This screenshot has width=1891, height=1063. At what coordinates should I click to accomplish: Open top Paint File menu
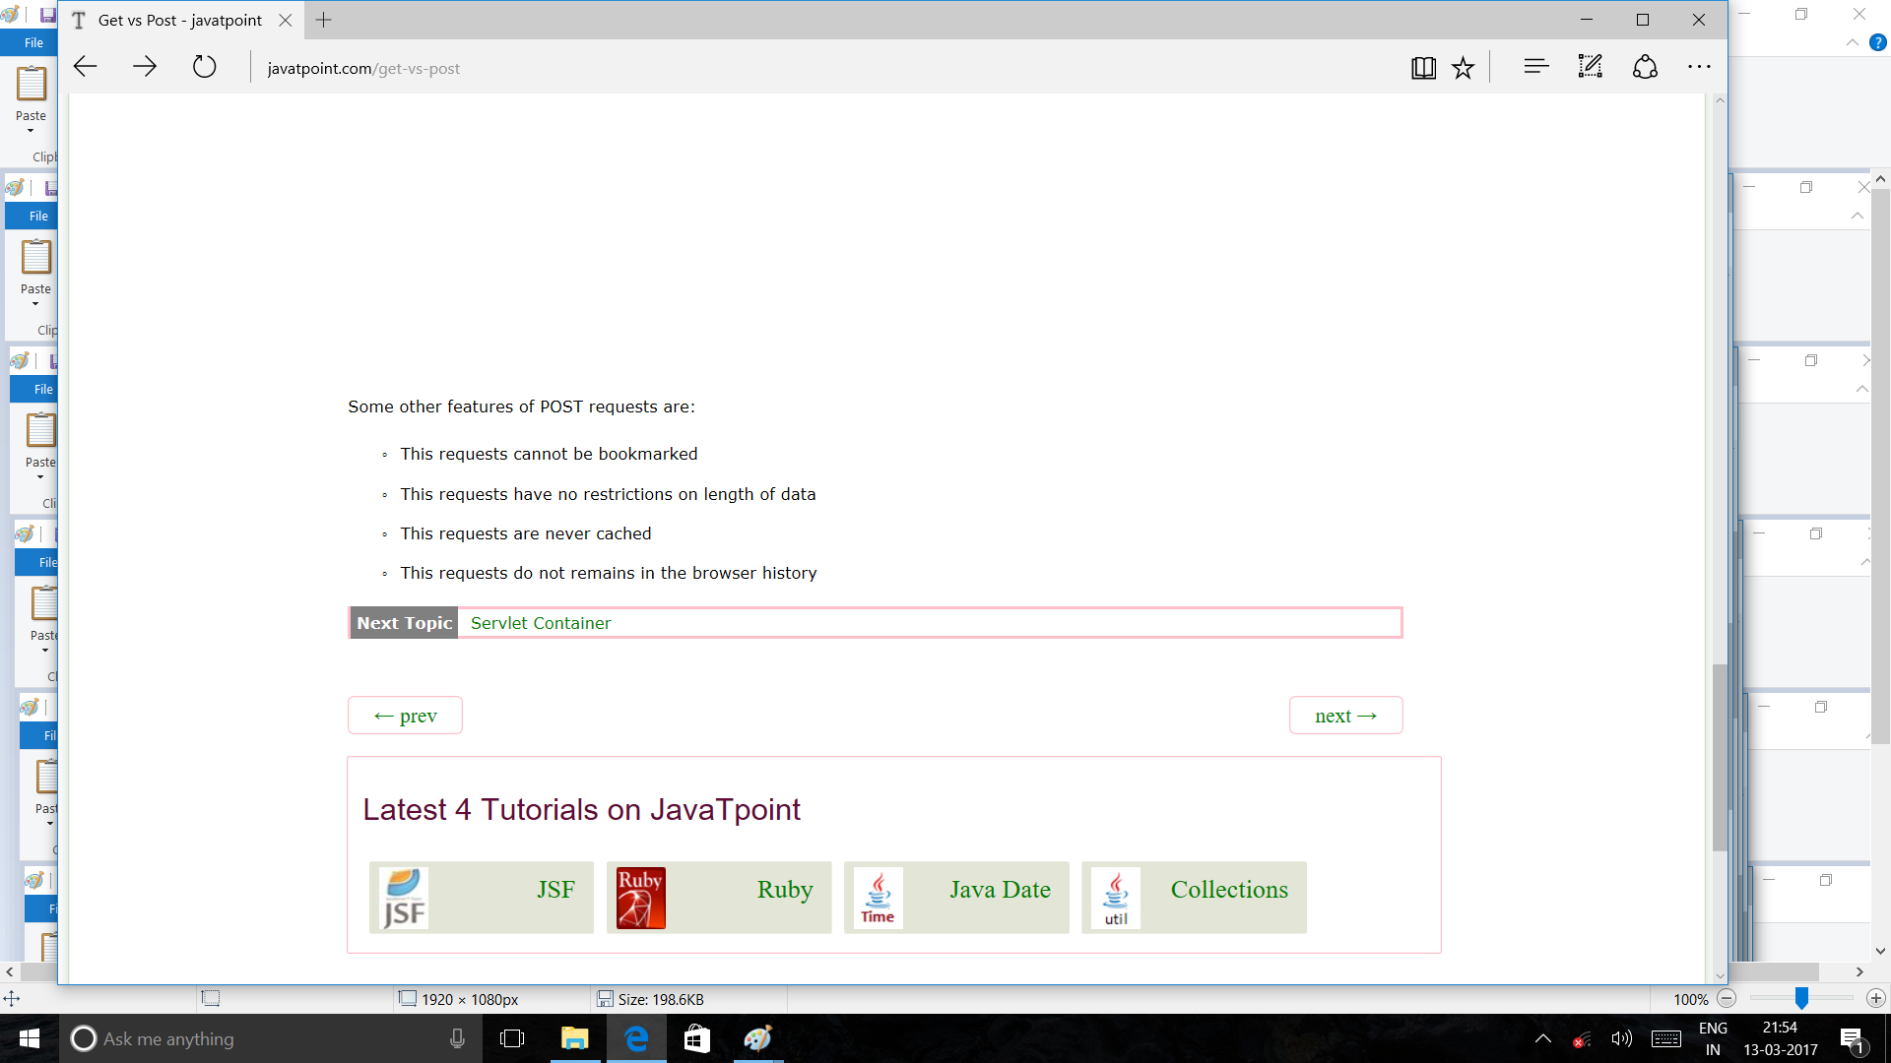33,43
